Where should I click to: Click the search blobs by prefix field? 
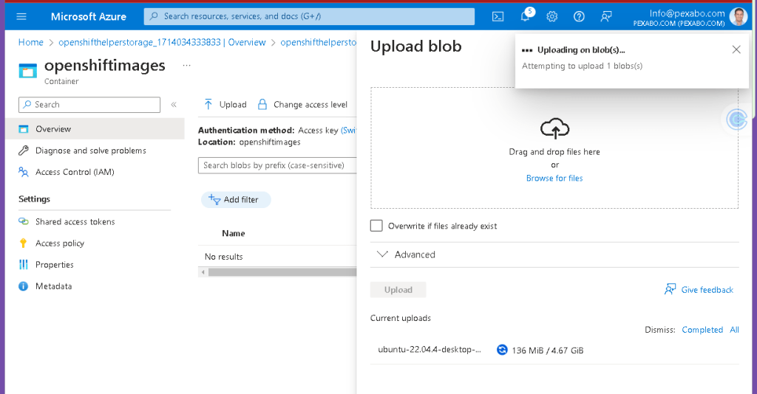coord(277,165)
